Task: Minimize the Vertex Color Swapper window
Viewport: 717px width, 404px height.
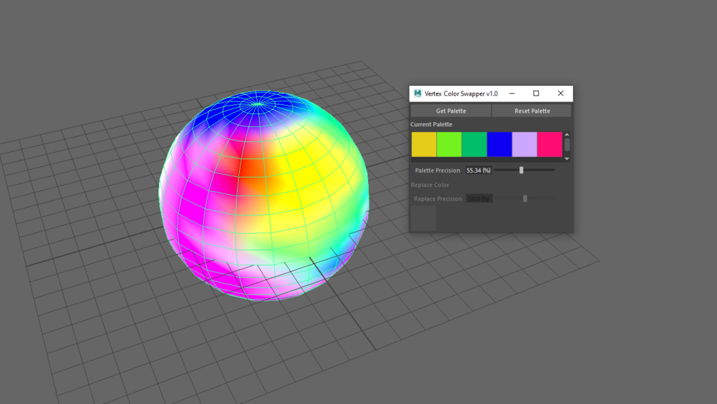Action: pyautogui.click(x=512, y=94)
